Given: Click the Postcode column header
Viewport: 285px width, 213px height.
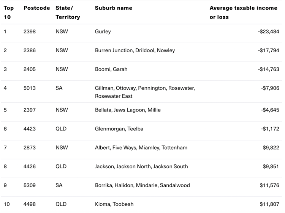Looking at the screenshot, I should point(37,8).
